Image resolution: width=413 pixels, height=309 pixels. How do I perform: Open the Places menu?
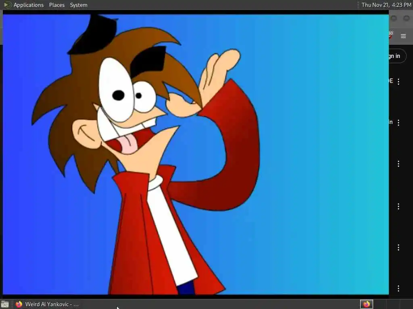(56, 5)
